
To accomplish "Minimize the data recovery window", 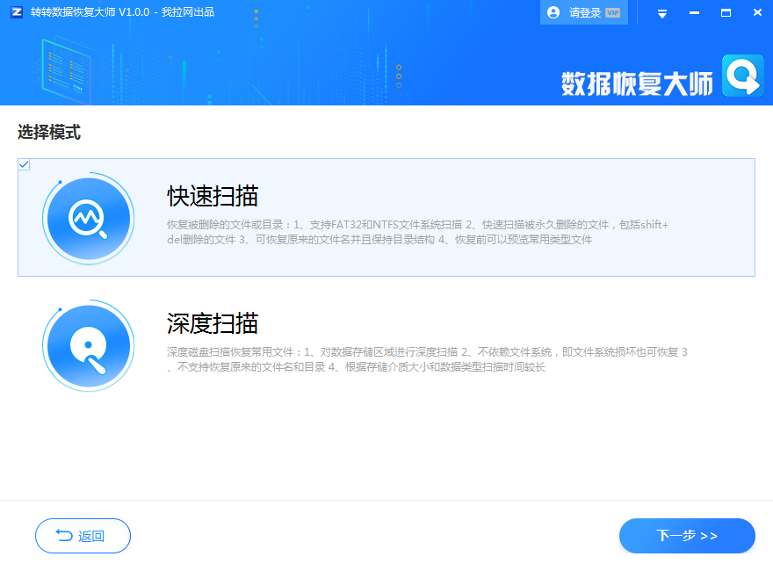I will pyautogui.click(x=694, y=13).
